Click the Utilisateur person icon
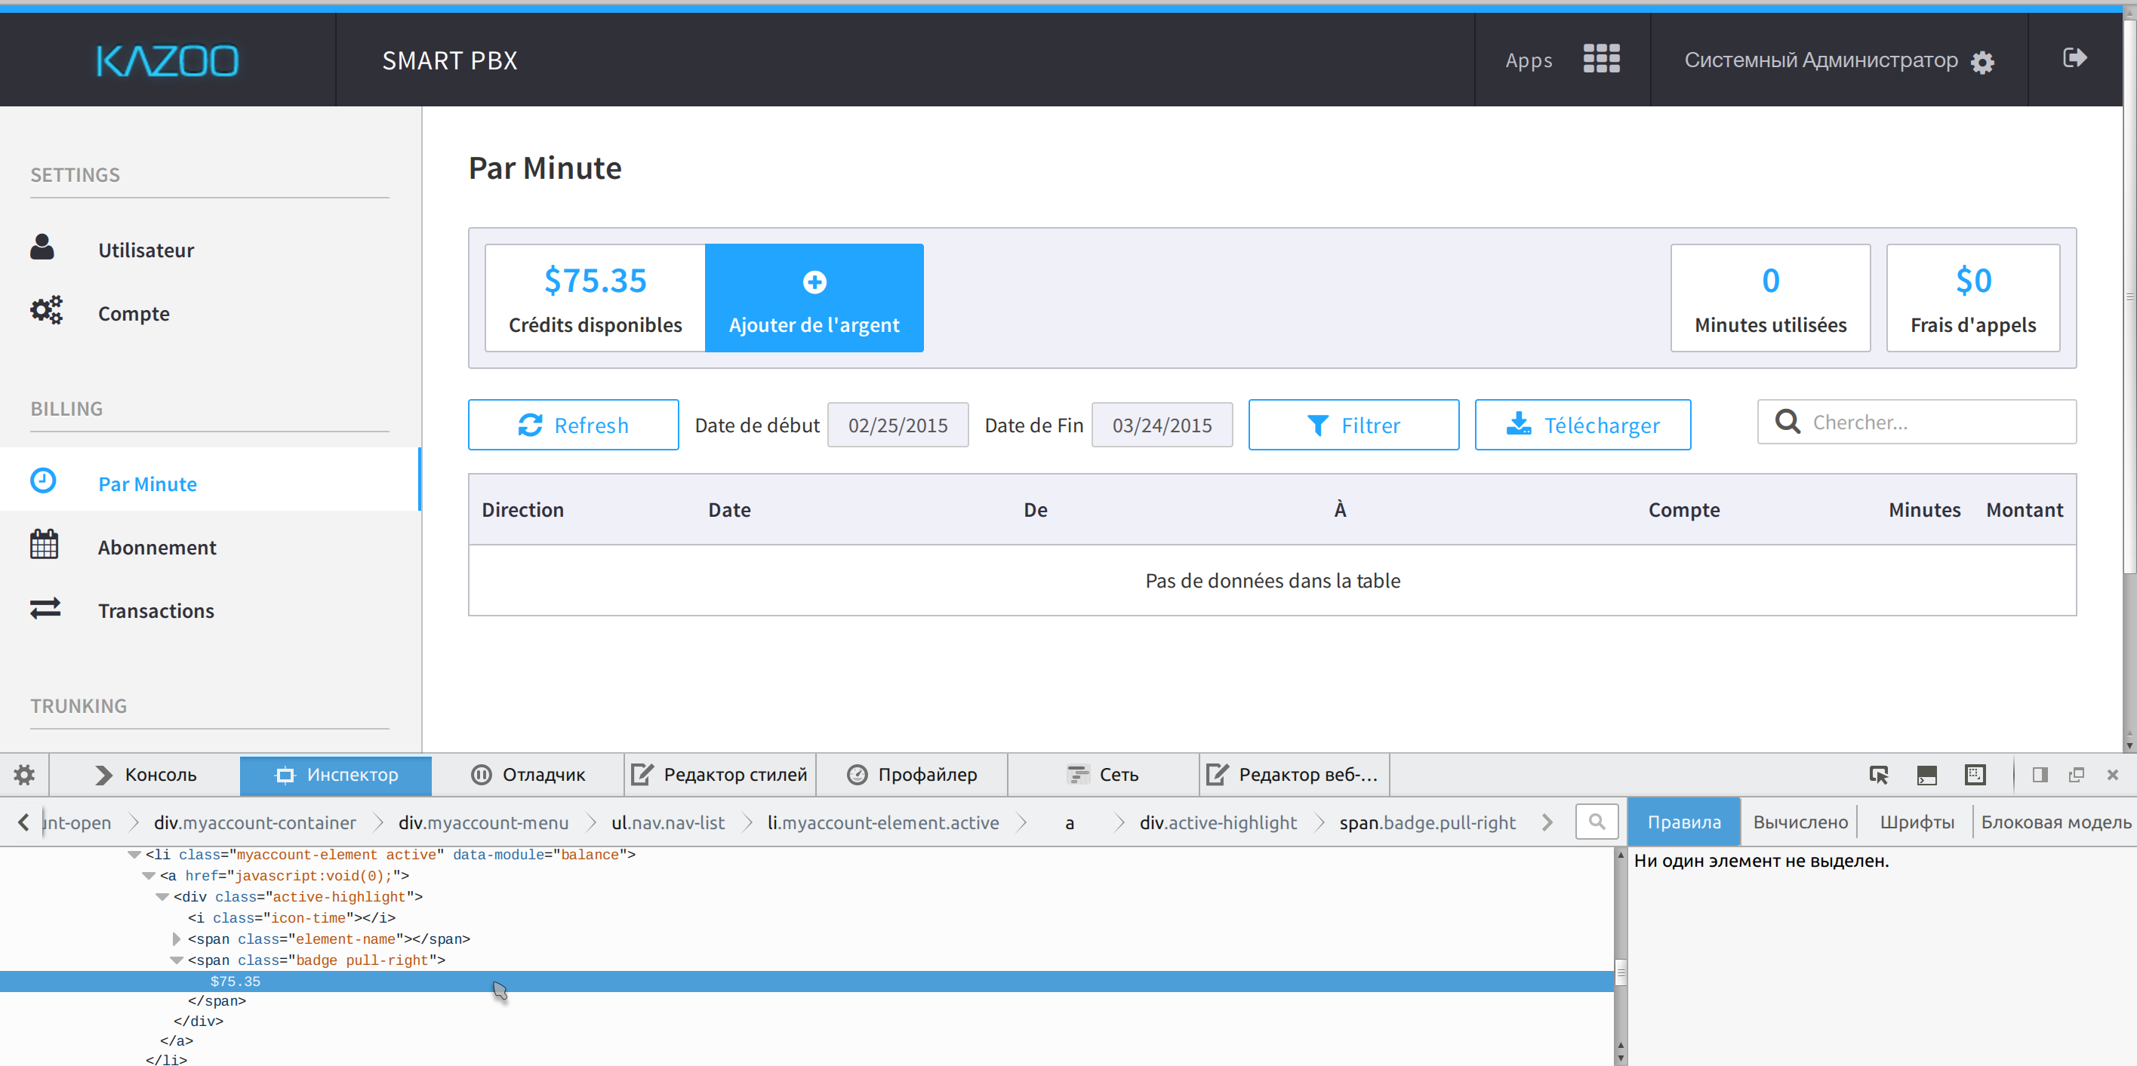2137x1066 pixels. (42, 248)
